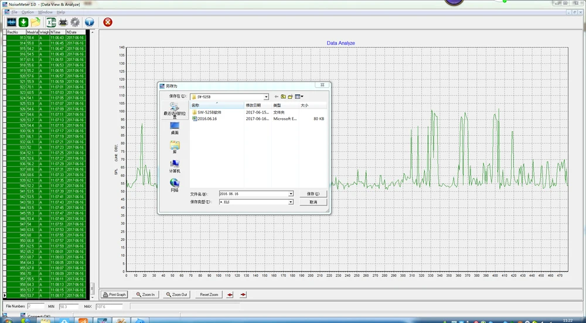Viewport: 586px width, 323px height.
Task: Click the NTime column header
Action: pyautogui.click(x=58, y=32)
